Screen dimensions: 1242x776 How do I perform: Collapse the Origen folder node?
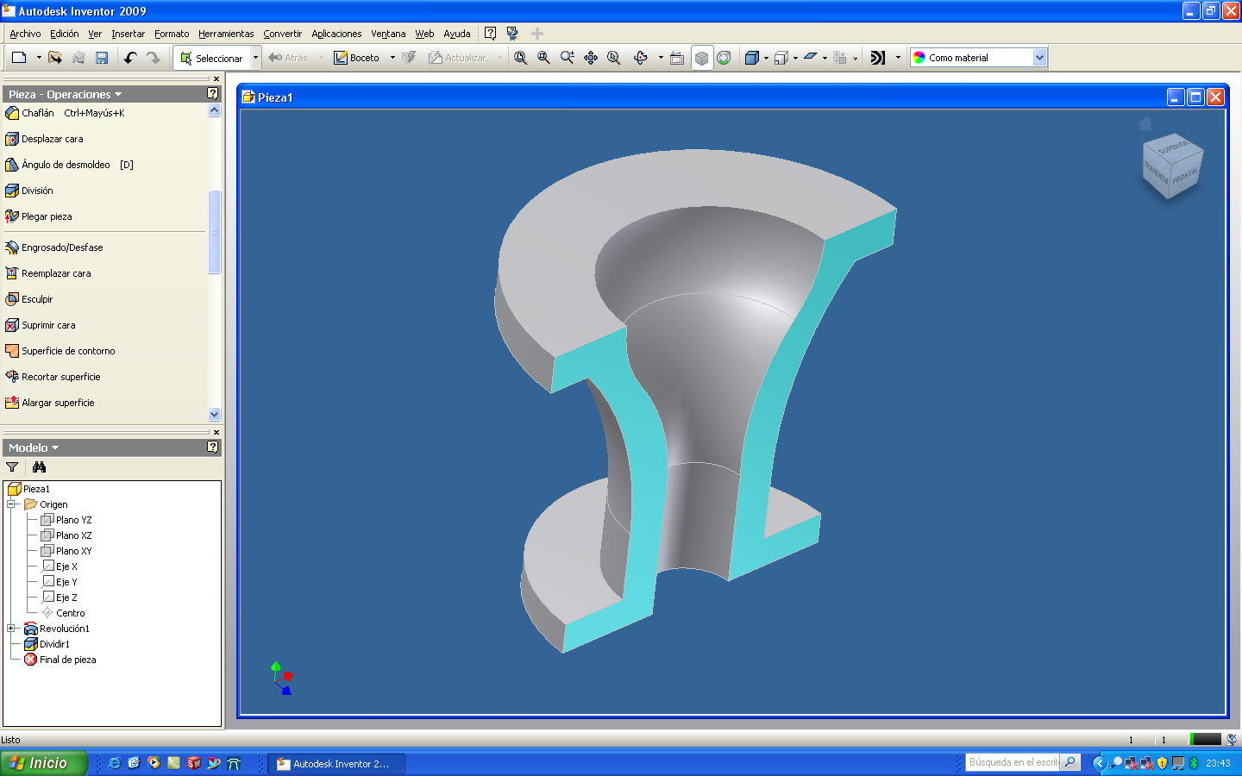click(12, 504)
